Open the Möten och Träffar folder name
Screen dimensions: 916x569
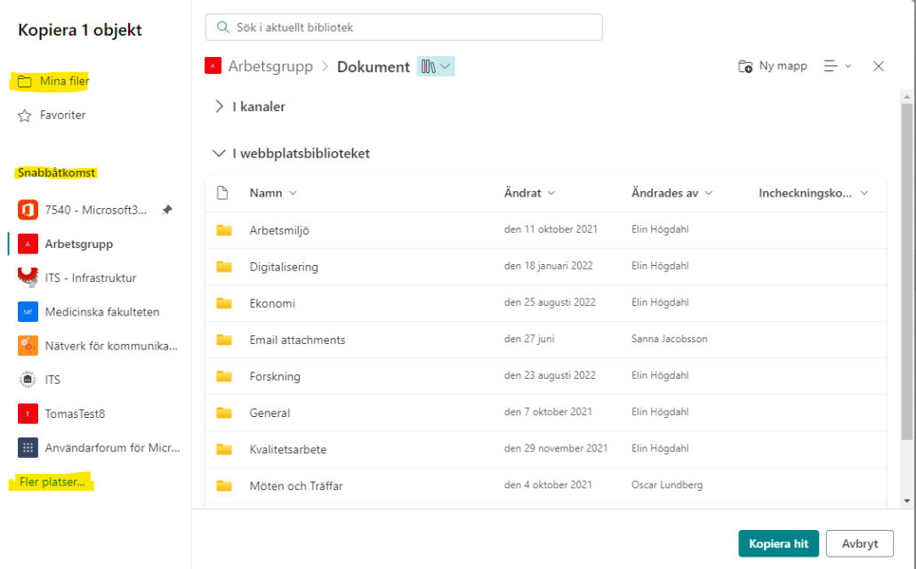(296, 486)
